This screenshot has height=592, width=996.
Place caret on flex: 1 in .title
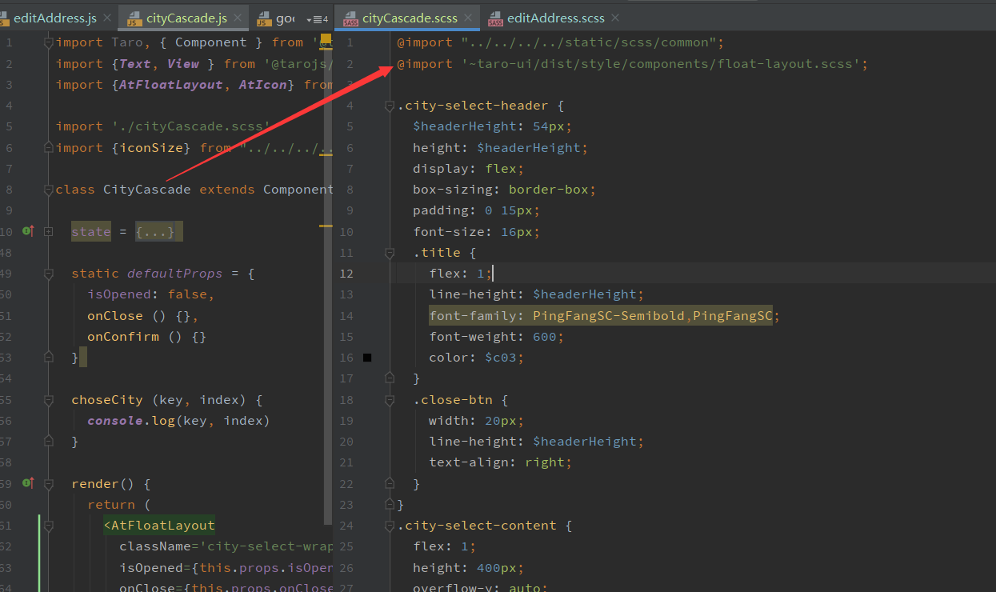point(461,274)
